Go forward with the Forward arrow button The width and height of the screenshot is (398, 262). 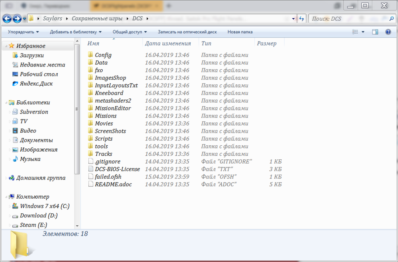(17, 19)
